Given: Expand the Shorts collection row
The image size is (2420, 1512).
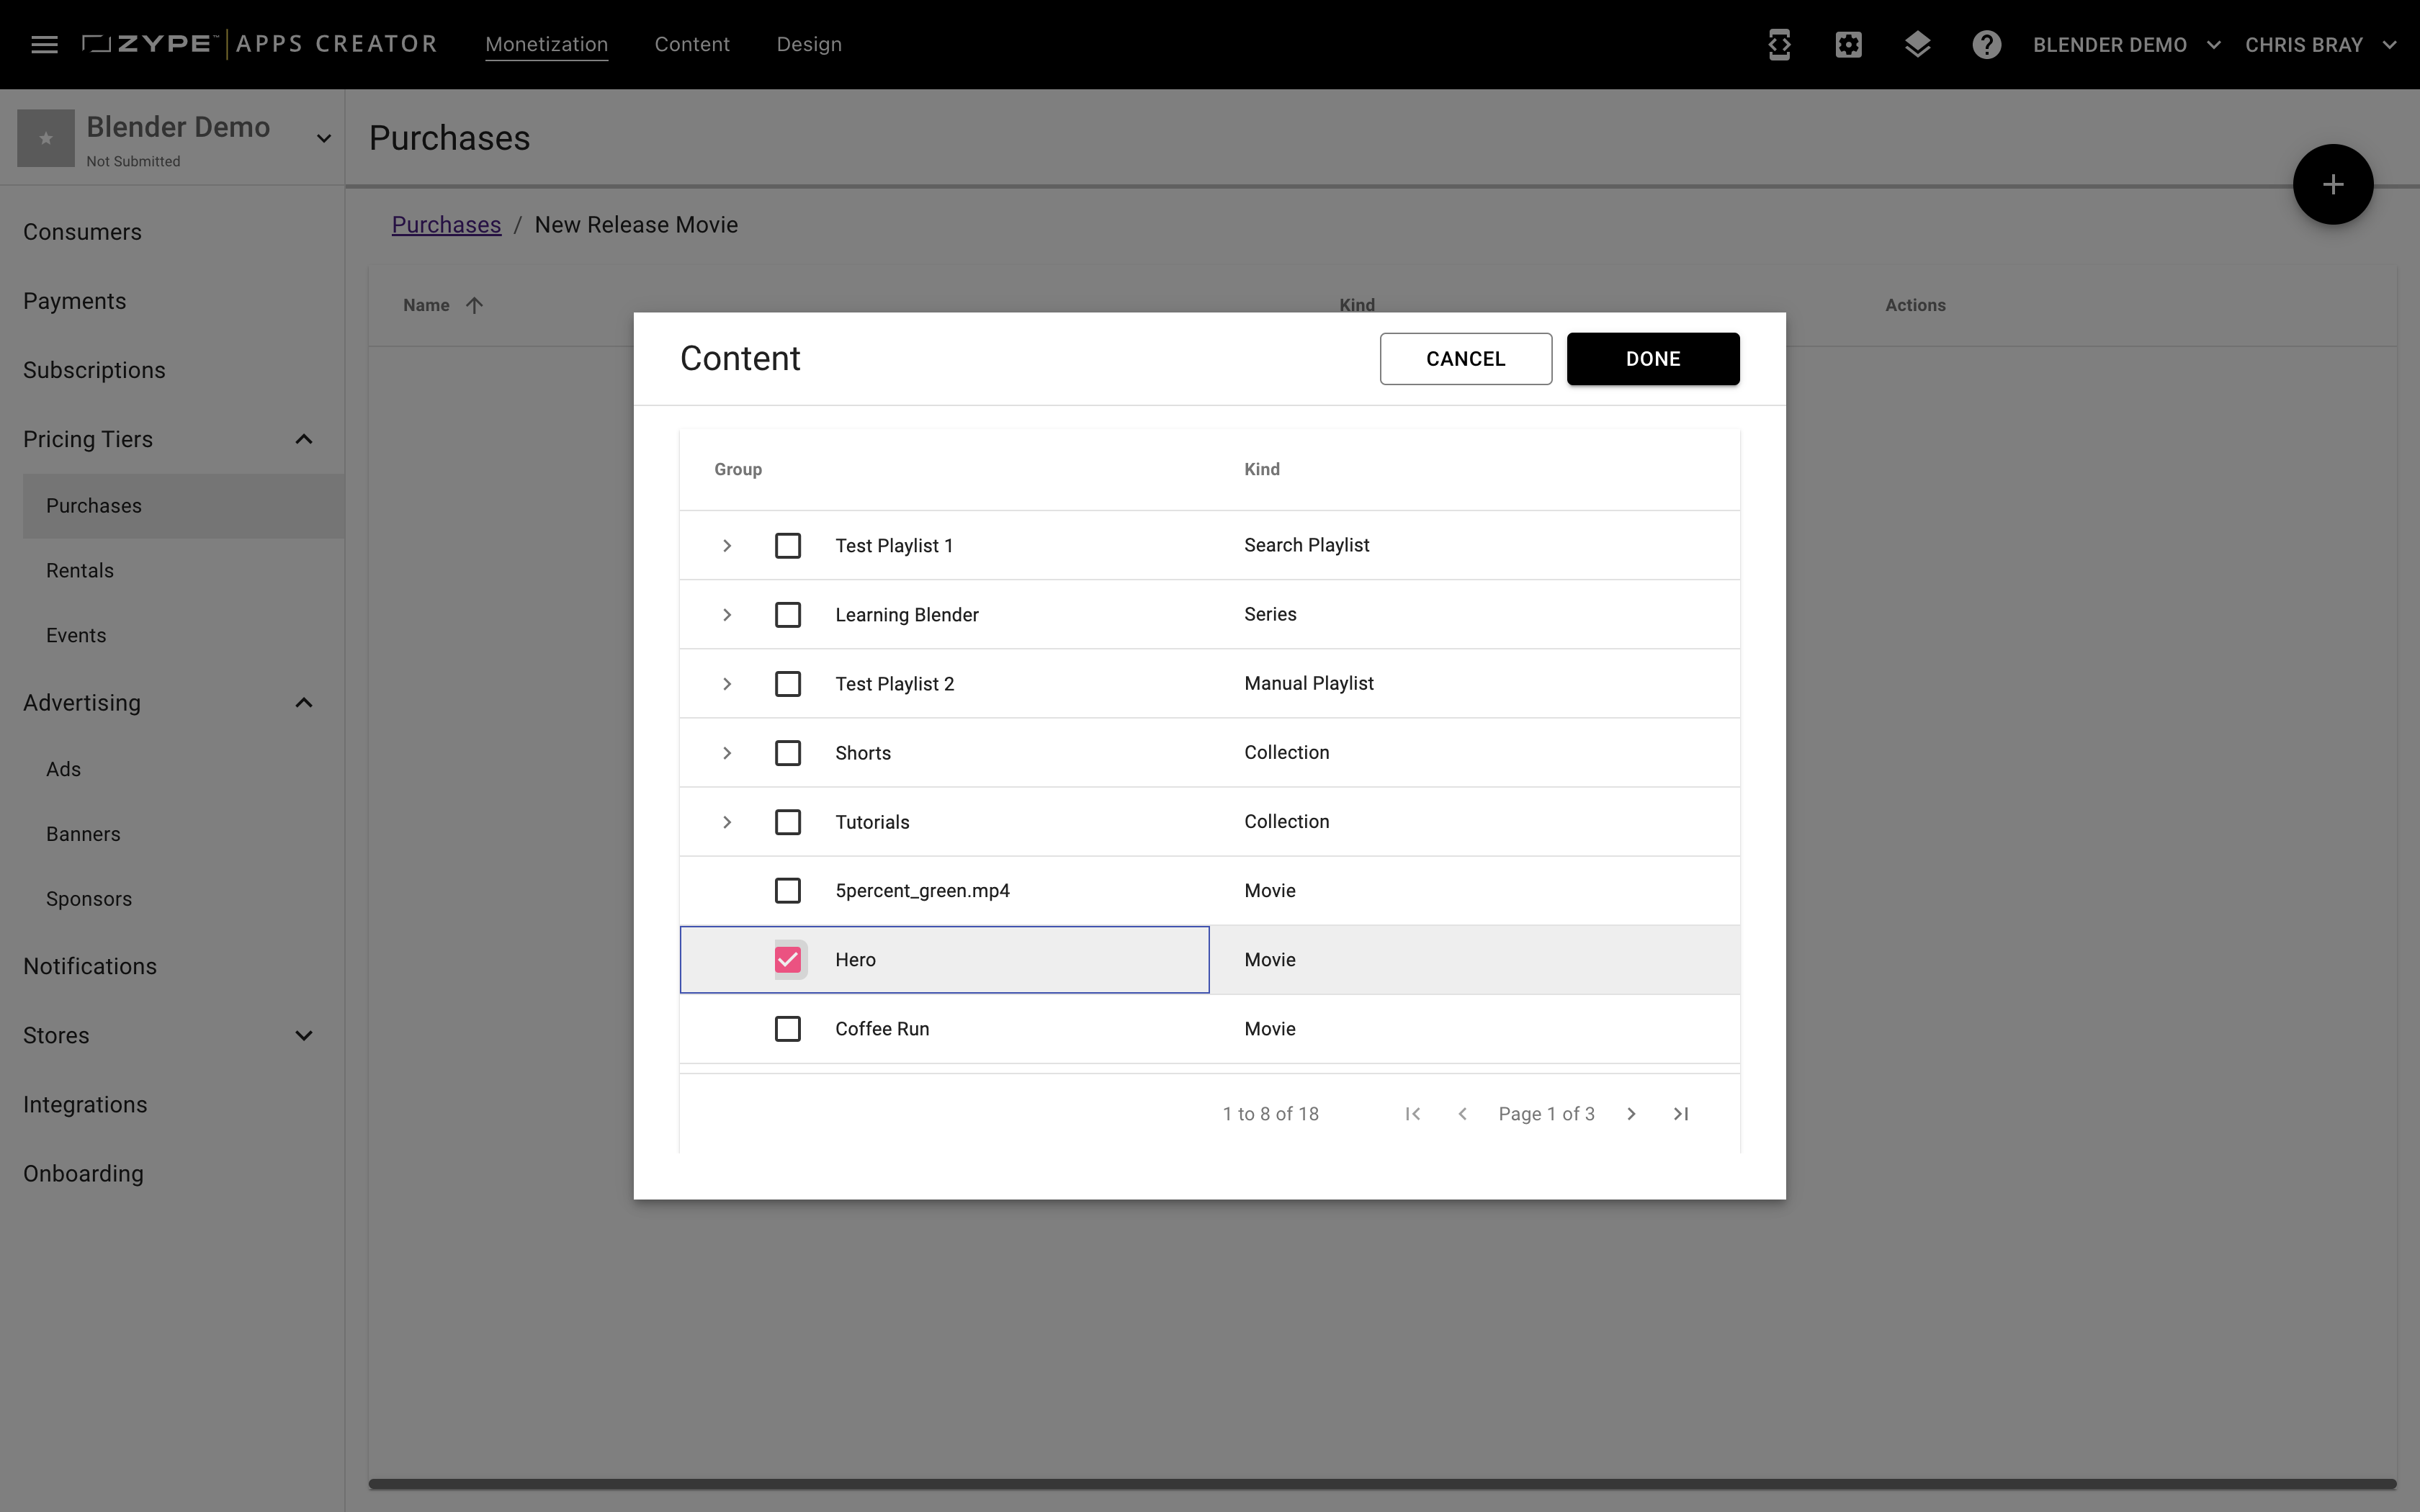Looking at the screenshot, I should (x=727, y=752).
